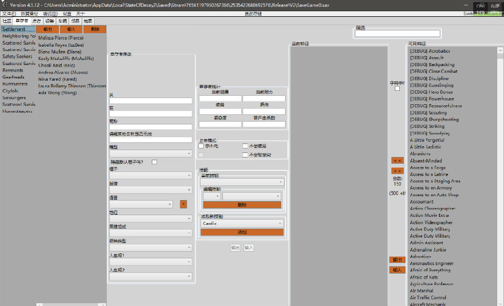Open the 设置 menu
The height and width of the screenshot is (306, 504).
click(67, 13)
